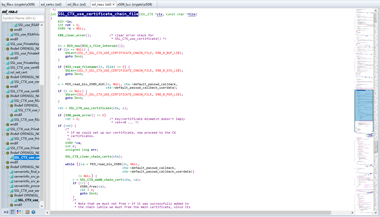The image size is (380, 217).
Task: Open the book reference icon
Action: click(x=27, y=212)
